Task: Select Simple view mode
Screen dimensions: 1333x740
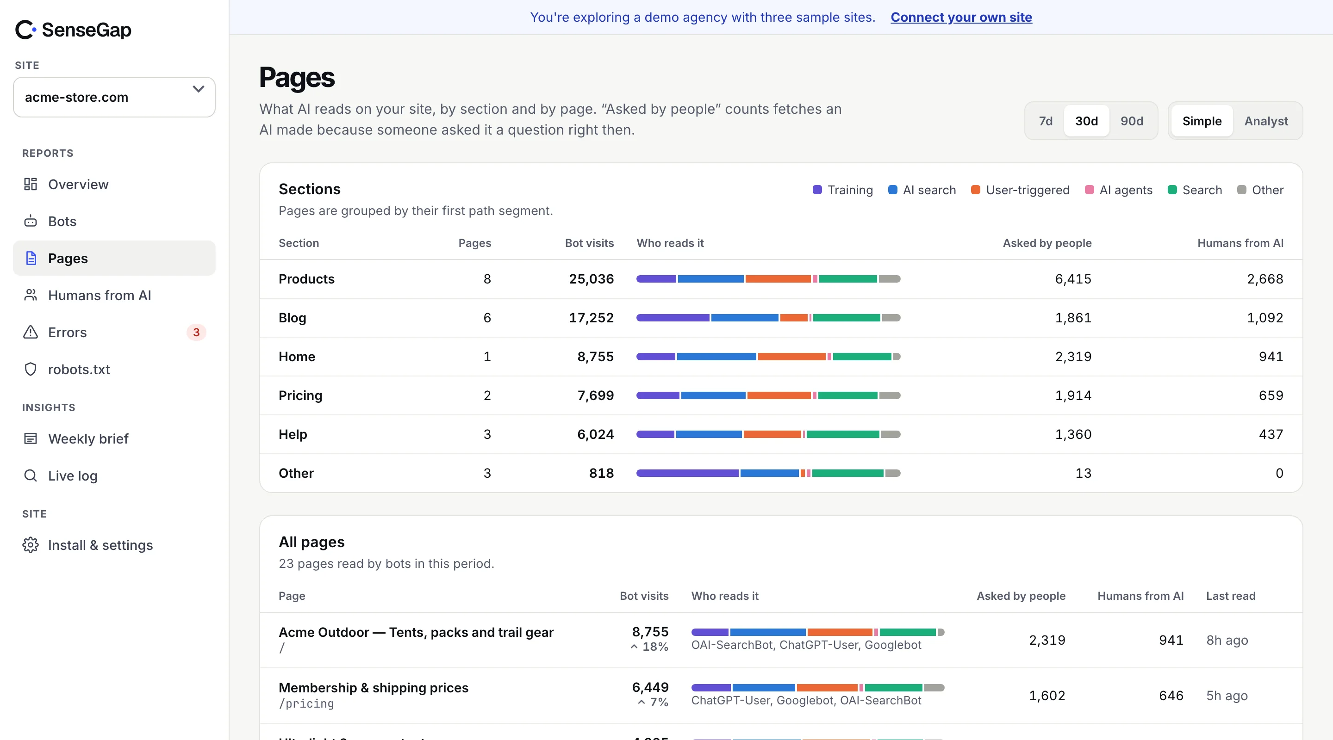Action: pos(1202,121)
